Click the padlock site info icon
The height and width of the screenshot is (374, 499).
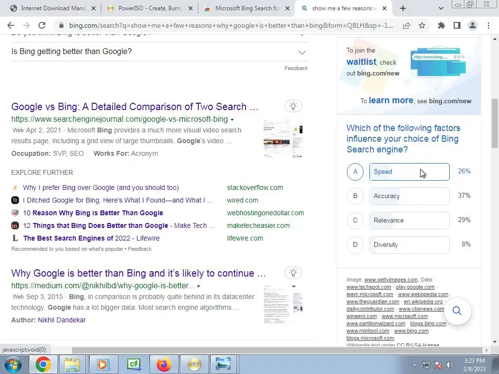point(61,25)
